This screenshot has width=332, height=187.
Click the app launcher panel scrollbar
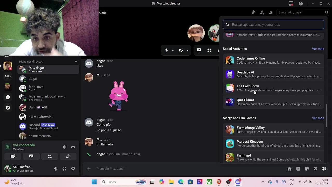click(x=327, y=115)
